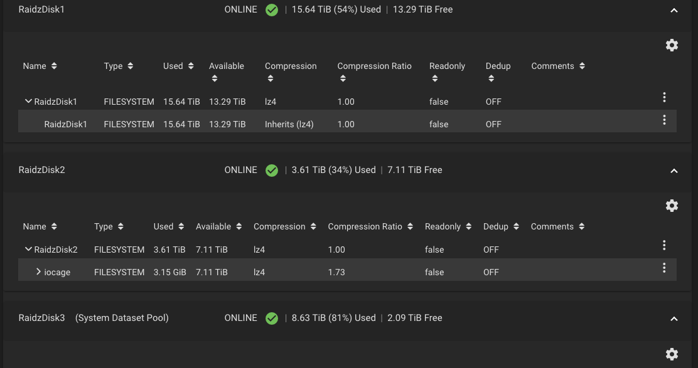The width and height of the screenshot is (698, 368).
Task: Open three-dot menu for nested RaidzDisk1 dataset
Action: pyautogui.click(x=664, y=120)
